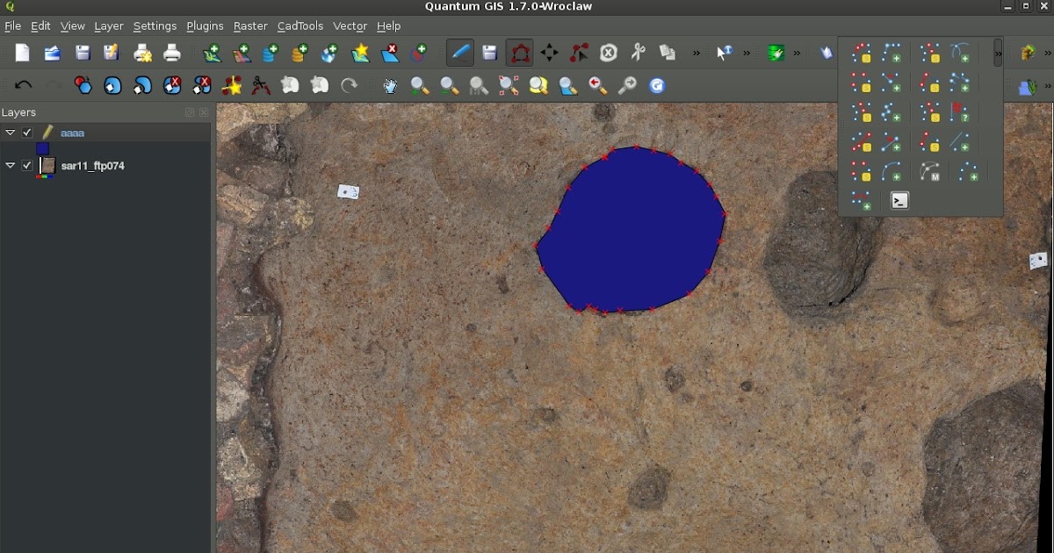
Task: Click Add Raster Layer icon
Action: coord(242,54)
